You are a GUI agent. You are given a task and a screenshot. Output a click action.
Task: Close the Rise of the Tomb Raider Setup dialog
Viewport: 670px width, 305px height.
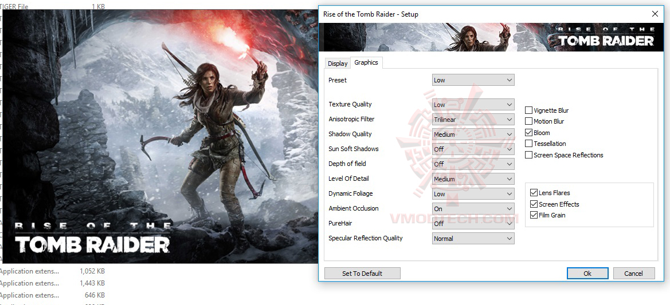(x=655, y=14)
